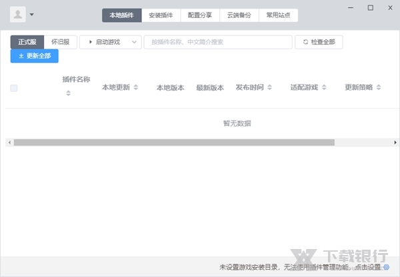Focus the plugin name search field
This screenshot has width=400, height=277.
218,42
